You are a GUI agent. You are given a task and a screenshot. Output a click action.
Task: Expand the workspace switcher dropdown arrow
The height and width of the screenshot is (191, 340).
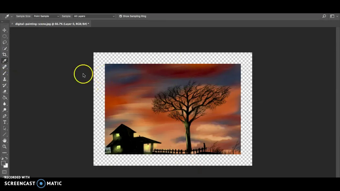[338, 16]
